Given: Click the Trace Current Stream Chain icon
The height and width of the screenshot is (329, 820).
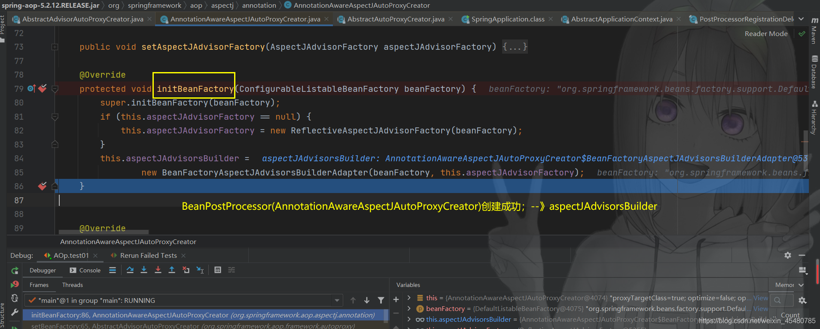Looking at the screenshot, I should [232, 270].
